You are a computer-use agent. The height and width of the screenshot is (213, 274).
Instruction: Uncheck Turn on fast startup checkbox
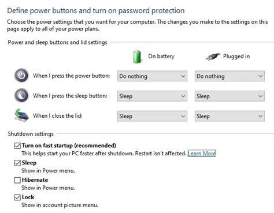17,145
